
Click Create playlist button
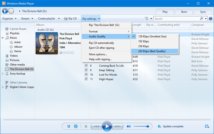[47, 19]
